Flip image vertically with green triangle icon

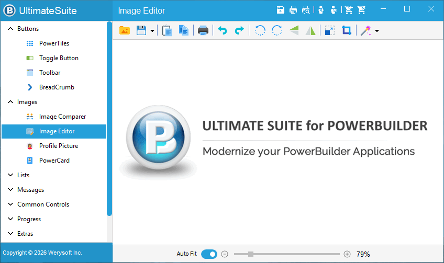pos(294,30)
